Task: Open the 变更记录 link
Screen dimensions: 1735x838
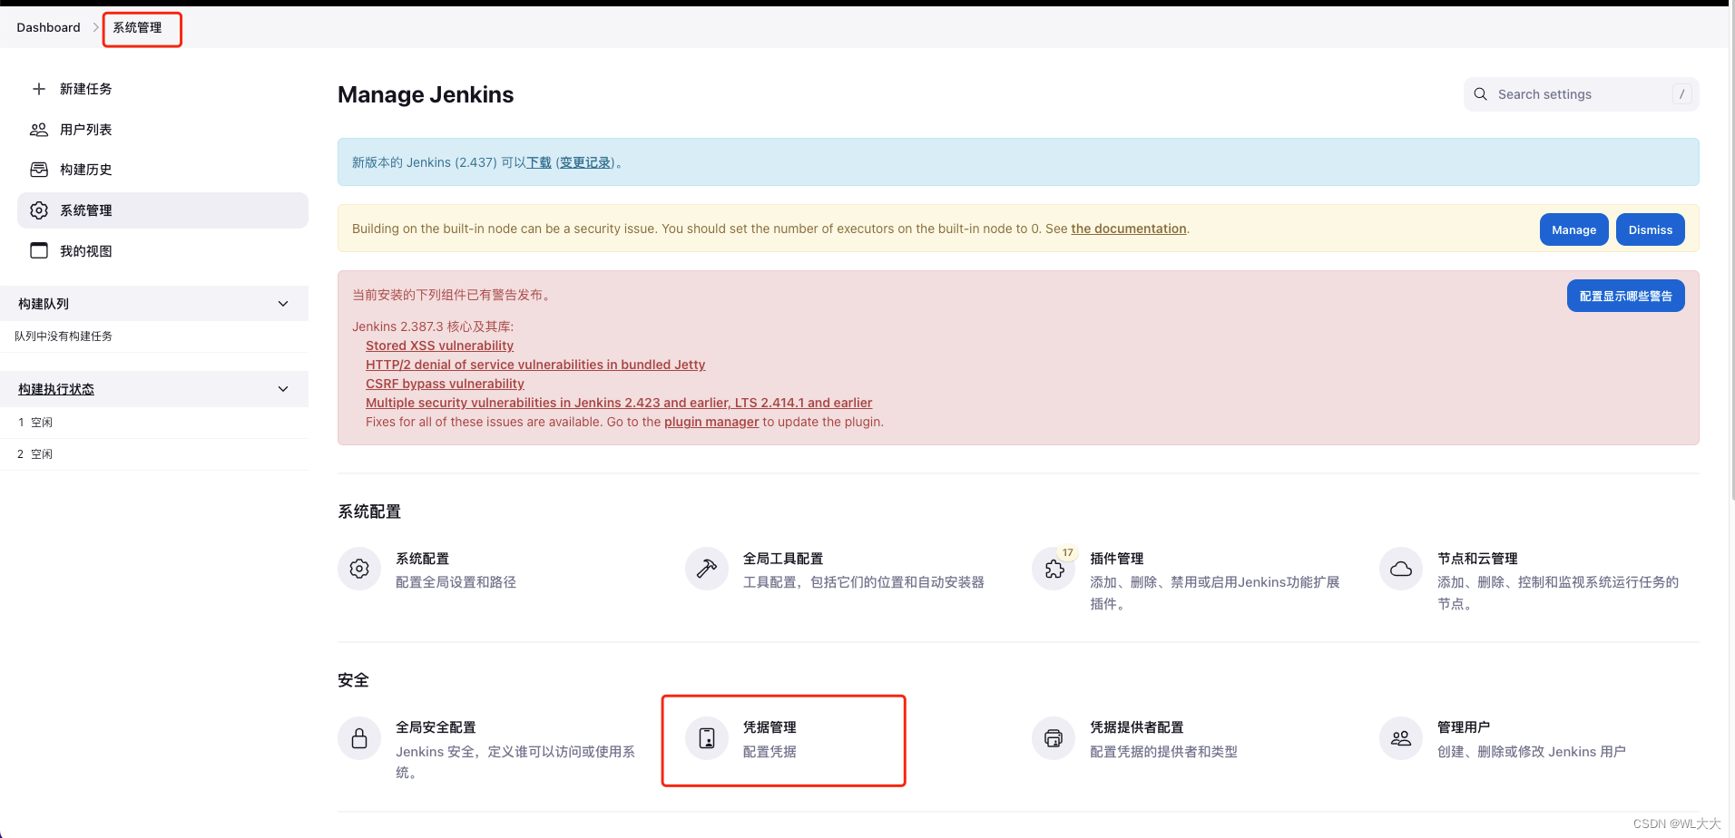Action: 585,162
